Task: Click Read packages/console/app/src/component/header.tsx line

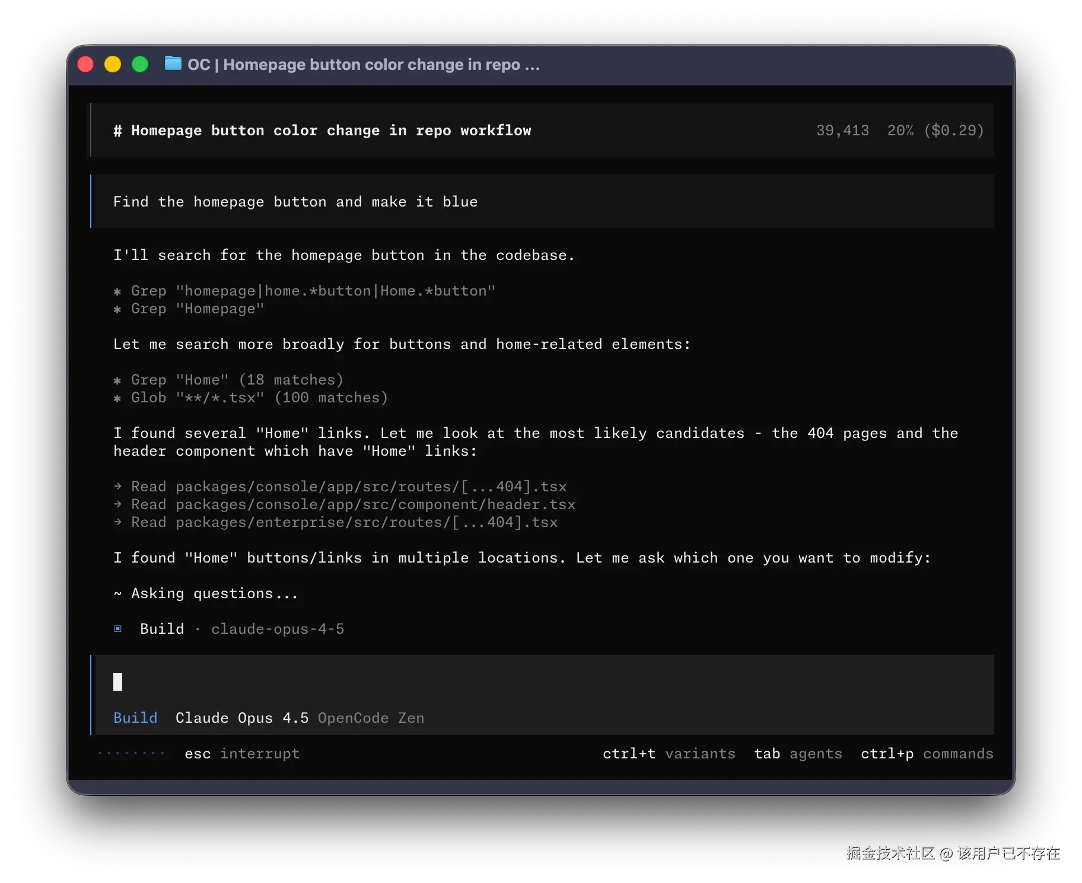Action: pos(344,504)
